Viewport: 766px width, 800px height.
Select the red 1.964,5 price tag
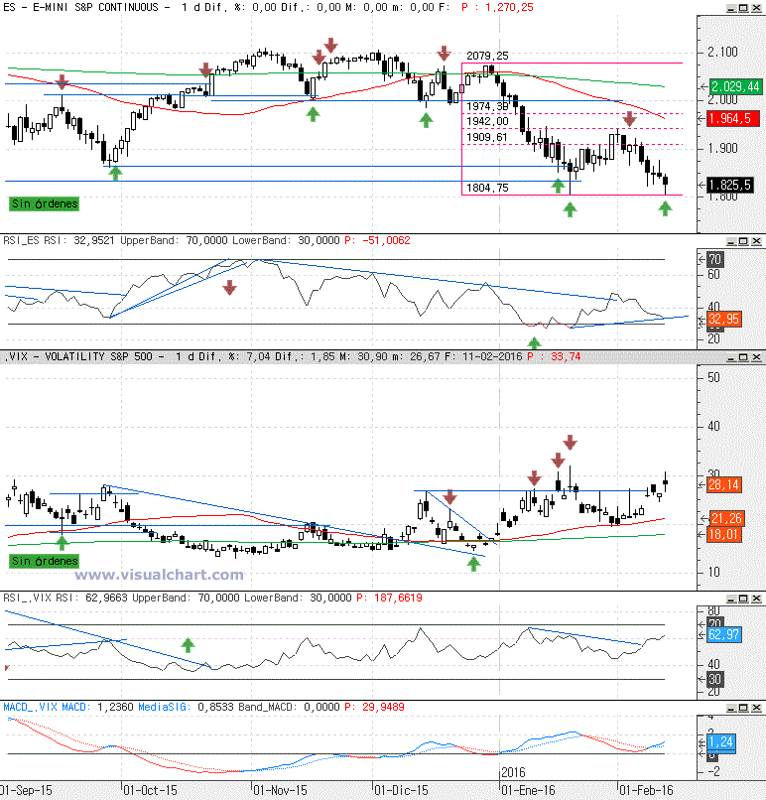(x=733, y=119)
